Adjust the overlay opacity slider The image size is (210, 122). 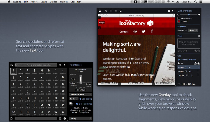tap(189, 15)
